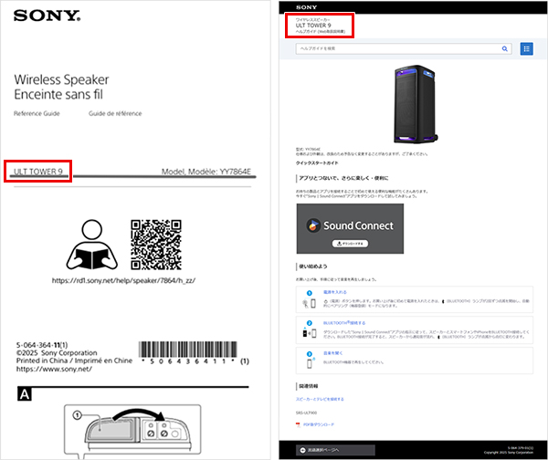Click the Sony logo on the web page header
This screenshot has width=548, height=460.
click(306, 7)
